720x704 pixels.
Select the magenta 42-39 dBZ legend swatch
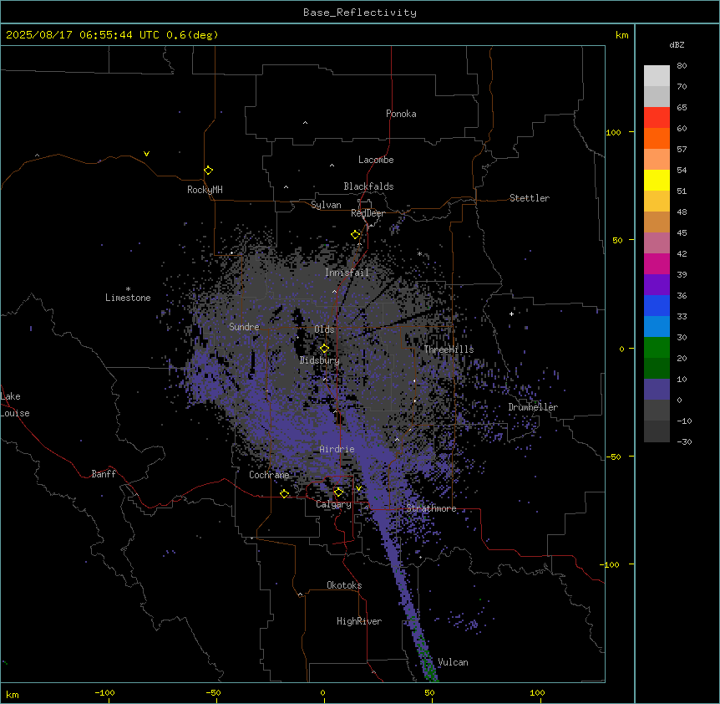pos(657,263)
